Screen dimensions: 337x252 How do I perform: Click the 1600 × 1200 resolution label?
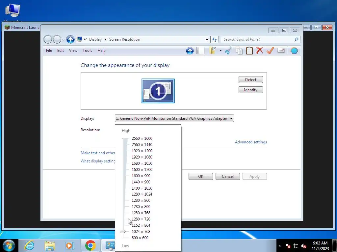tap(142, 170)
